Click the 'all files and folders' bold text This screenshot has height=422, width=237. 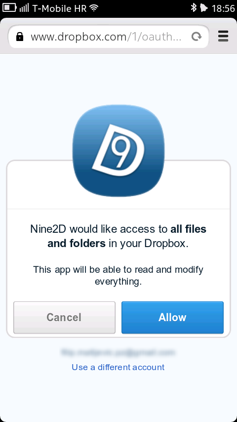[127, 236]
